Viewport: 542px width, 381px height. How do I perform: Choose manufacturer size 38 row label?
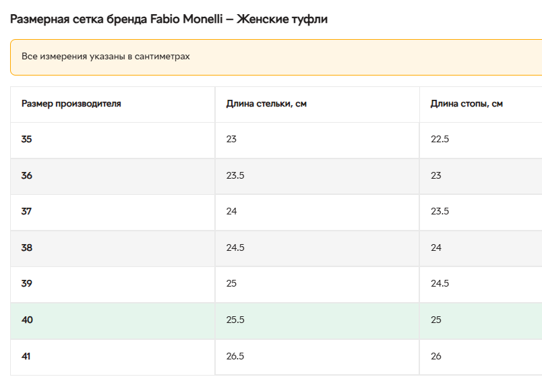(x=27, y=247)
